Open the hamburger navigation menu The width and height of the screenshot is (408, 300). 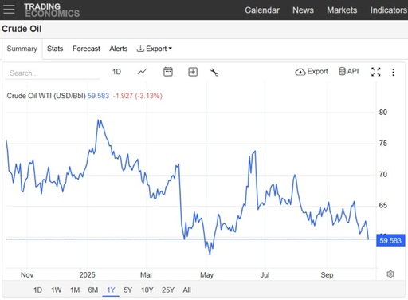[x=9, y=10]
